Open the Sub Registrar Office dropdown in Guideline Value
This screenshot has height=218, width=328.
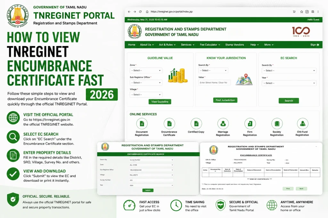click(x=146, y=83)
